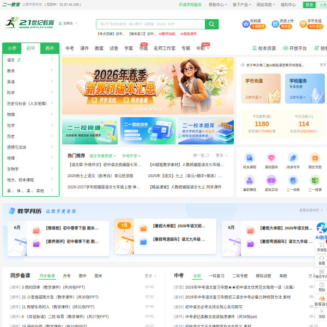
Task: Open the AI助手 floating icon
Action: click(x=322, y=228)
